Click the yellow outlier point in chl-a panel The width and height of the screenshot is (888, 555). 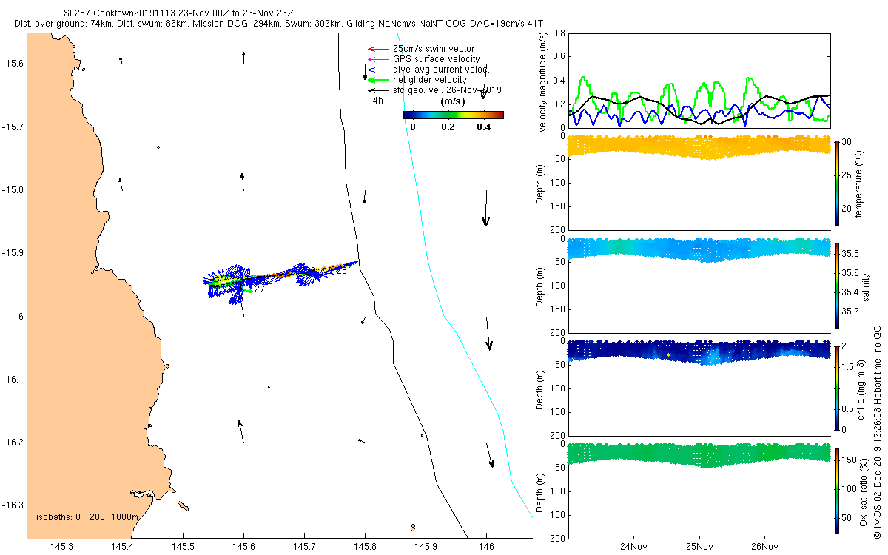[x=668, y=355]
